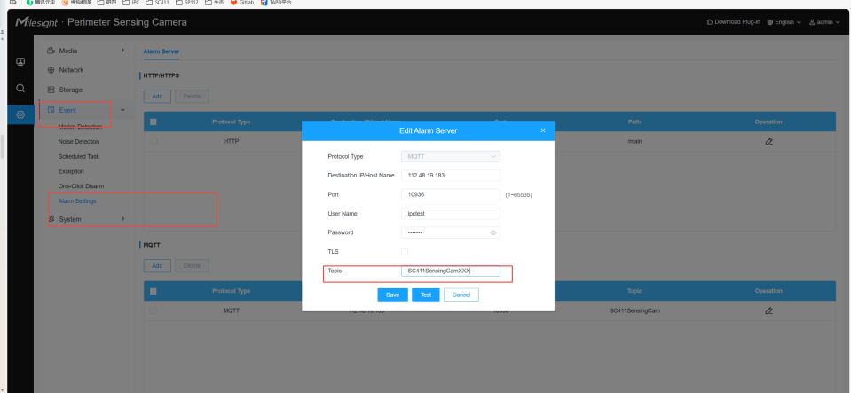
Task: Click Delete under HTTP/HTTPS section
Action: (x=193, y=97)
